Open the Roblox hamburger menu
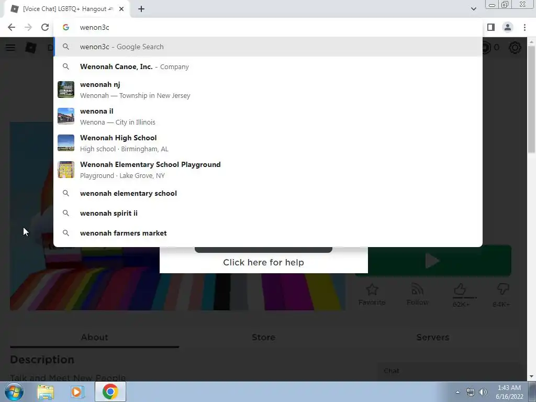This screenshot has width=536, height=402. 10,48
